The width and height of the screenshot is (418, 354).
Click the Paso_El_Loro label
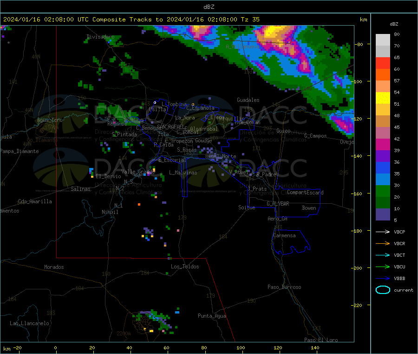click(x=321, y=340)
